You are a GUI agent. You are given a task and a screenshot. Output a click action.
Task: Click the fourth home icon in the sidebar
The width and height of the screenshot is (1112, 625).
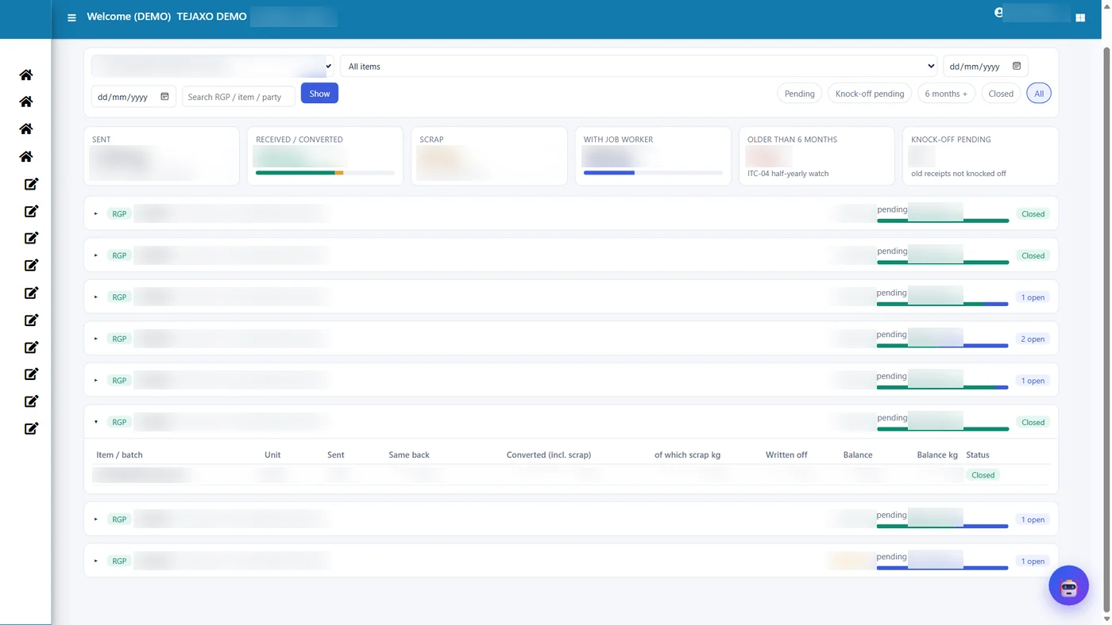pyautogui.click(x=26, y=156)
